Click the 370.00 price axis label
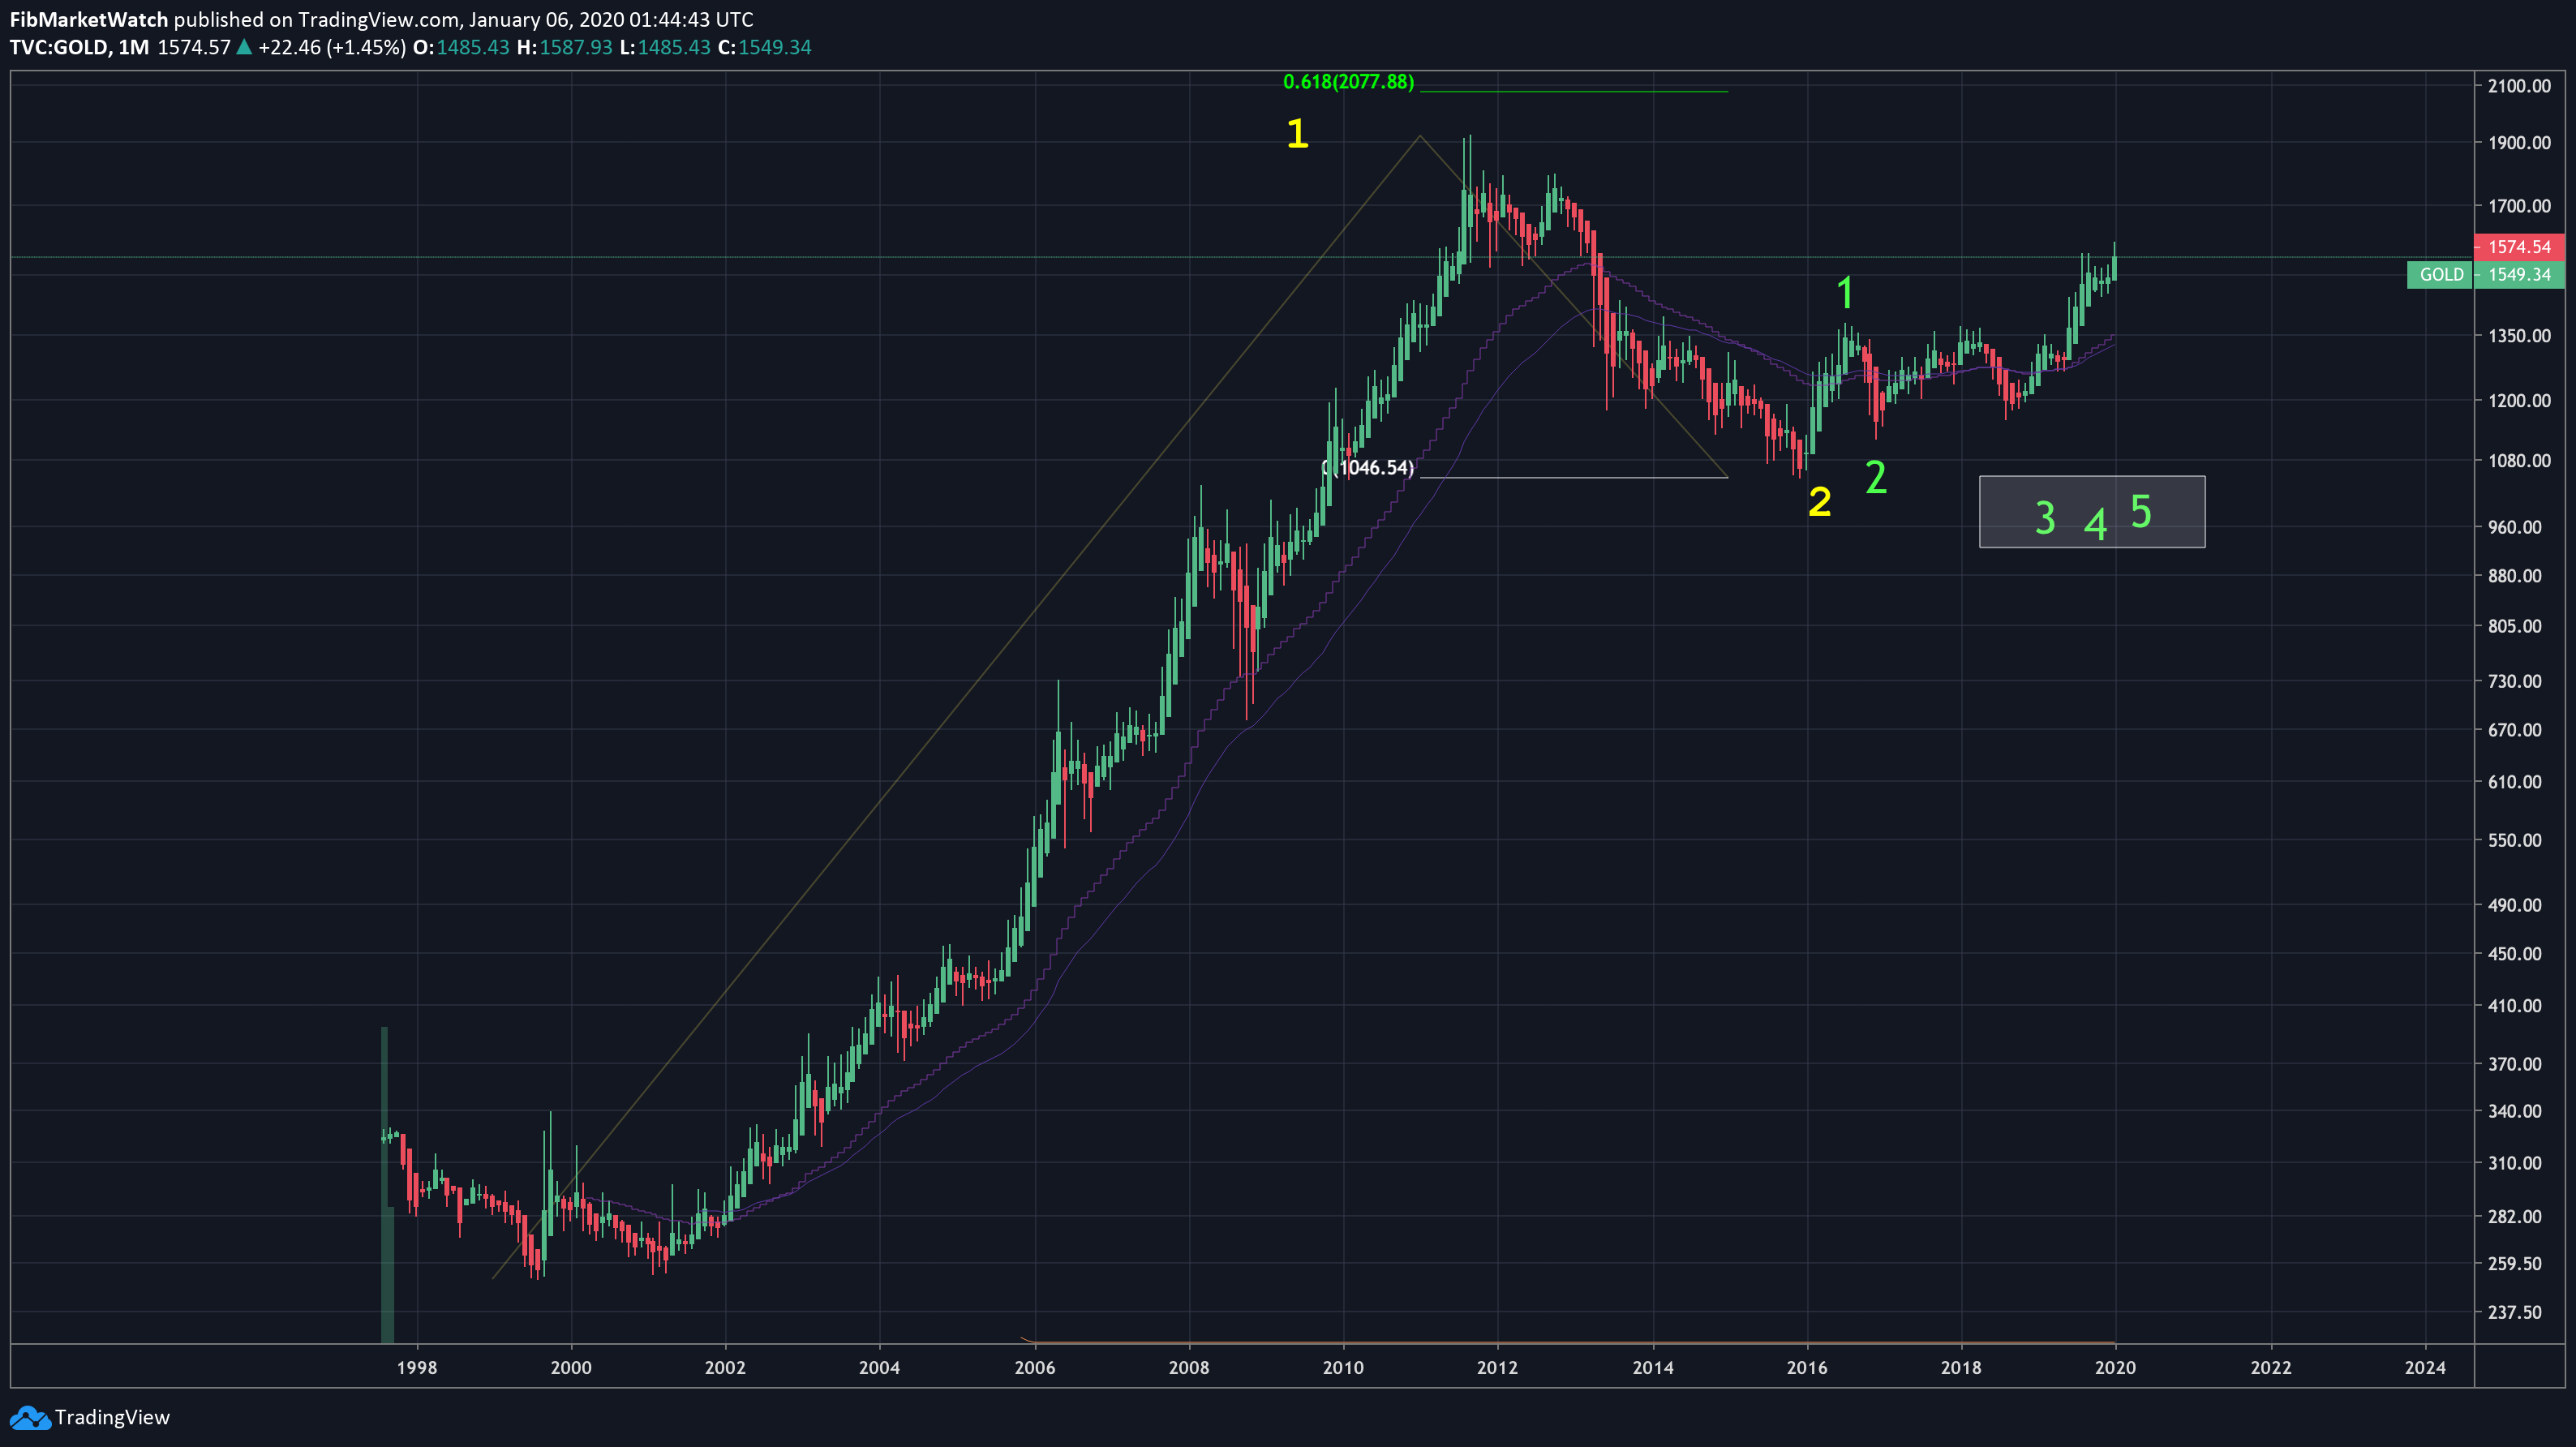 [x=2514, y=1064]
